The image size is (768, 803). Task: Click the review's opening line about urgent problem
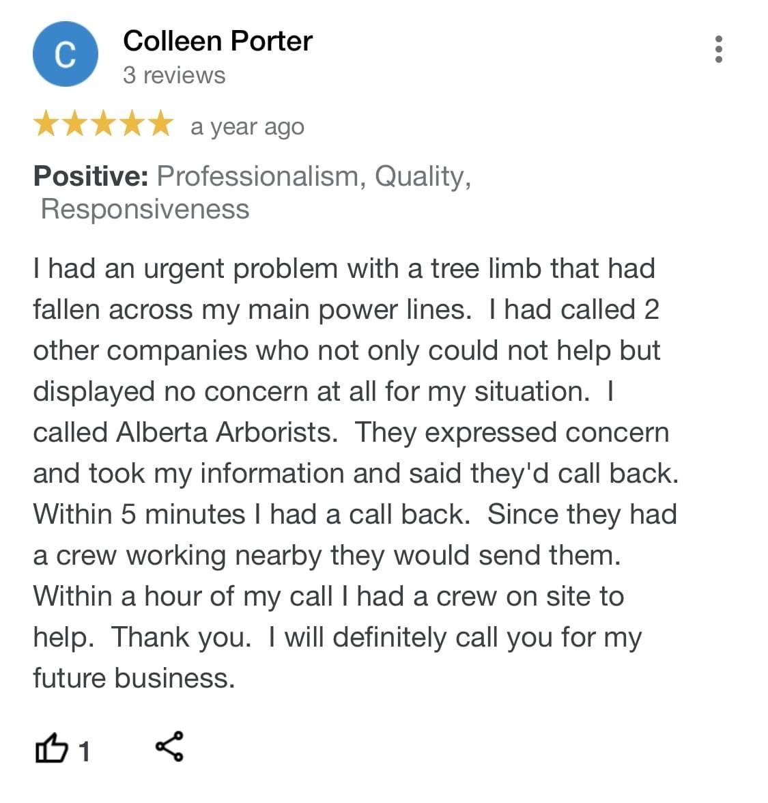pos(344,268)
